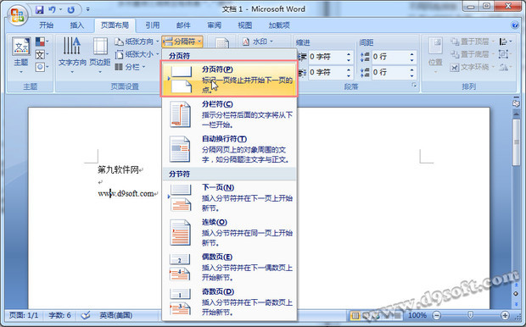
Task: Insert 分栏符(C) column break
Action: (x=229, y=114)
